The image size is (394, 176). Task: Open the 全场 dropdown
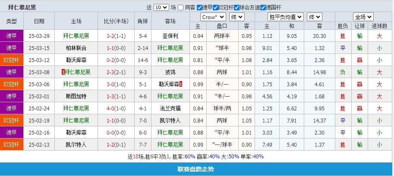pyautogui.click(x=363, y=17)
